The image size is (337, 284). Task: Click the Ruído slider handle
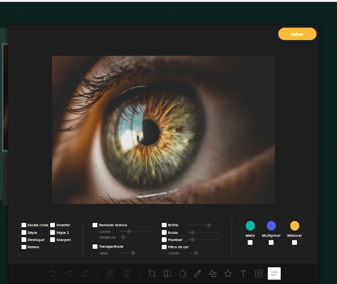(x=193, y=232)
